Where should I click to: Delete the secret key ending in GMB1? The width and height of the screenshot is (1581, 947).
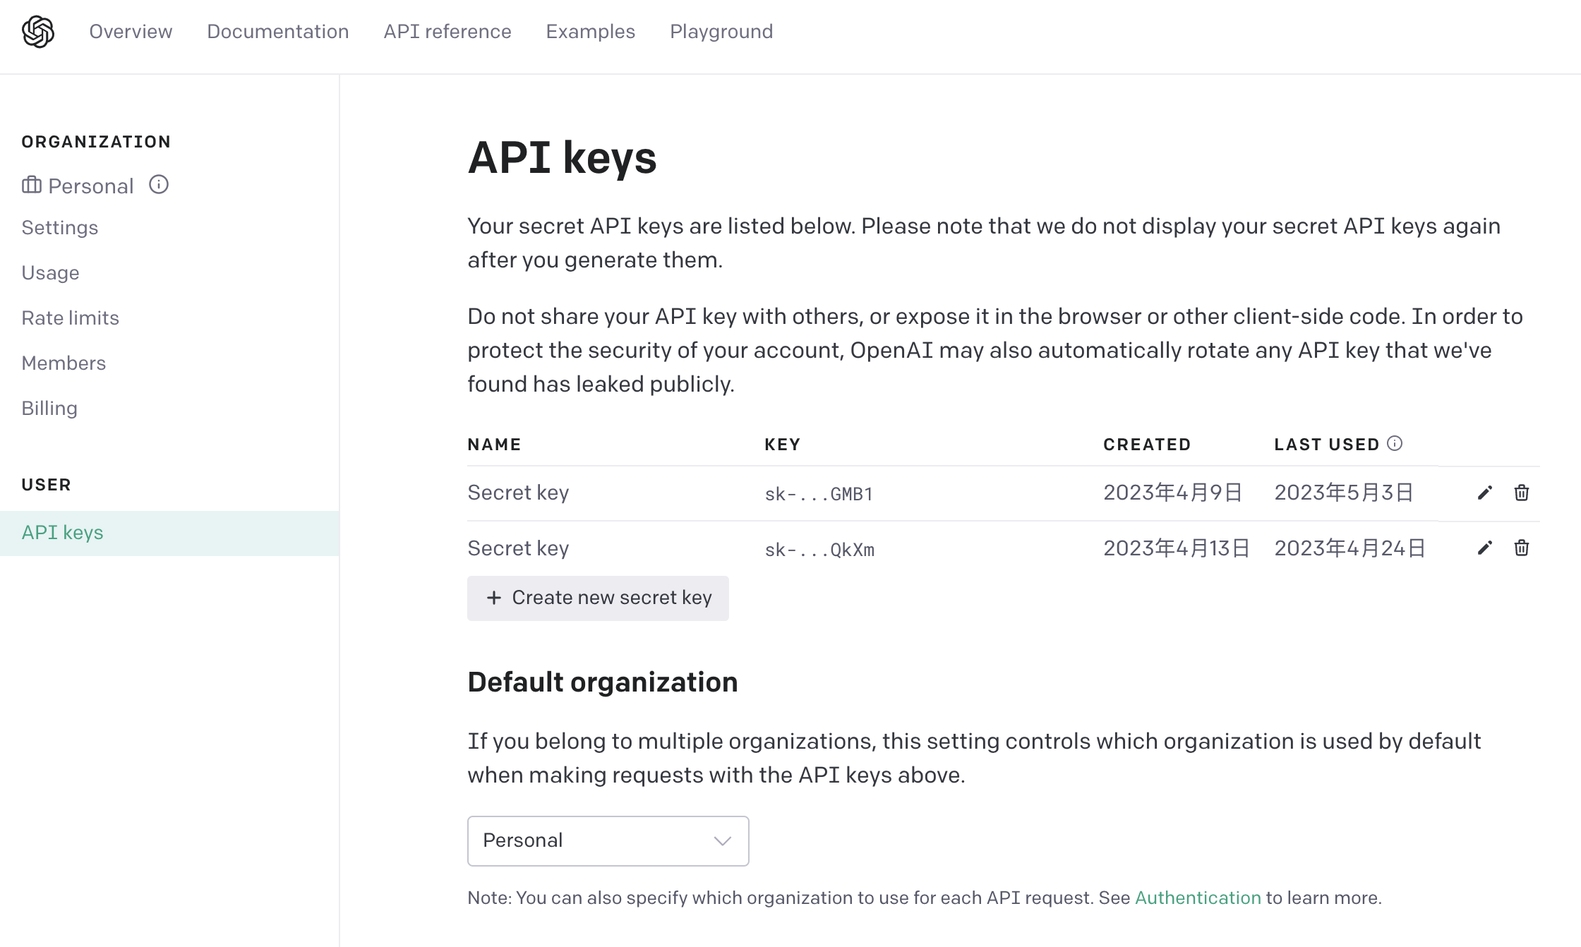click(x=1522, y=493)
